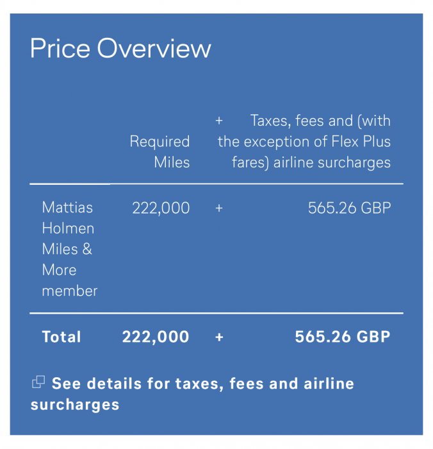433x449 pixels.
Task: Click the Miles & More member label
Action: tap(69, 269)
